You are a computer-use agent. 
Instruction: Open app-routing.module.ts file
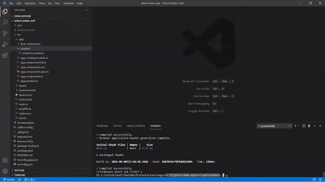pos(34,58)
